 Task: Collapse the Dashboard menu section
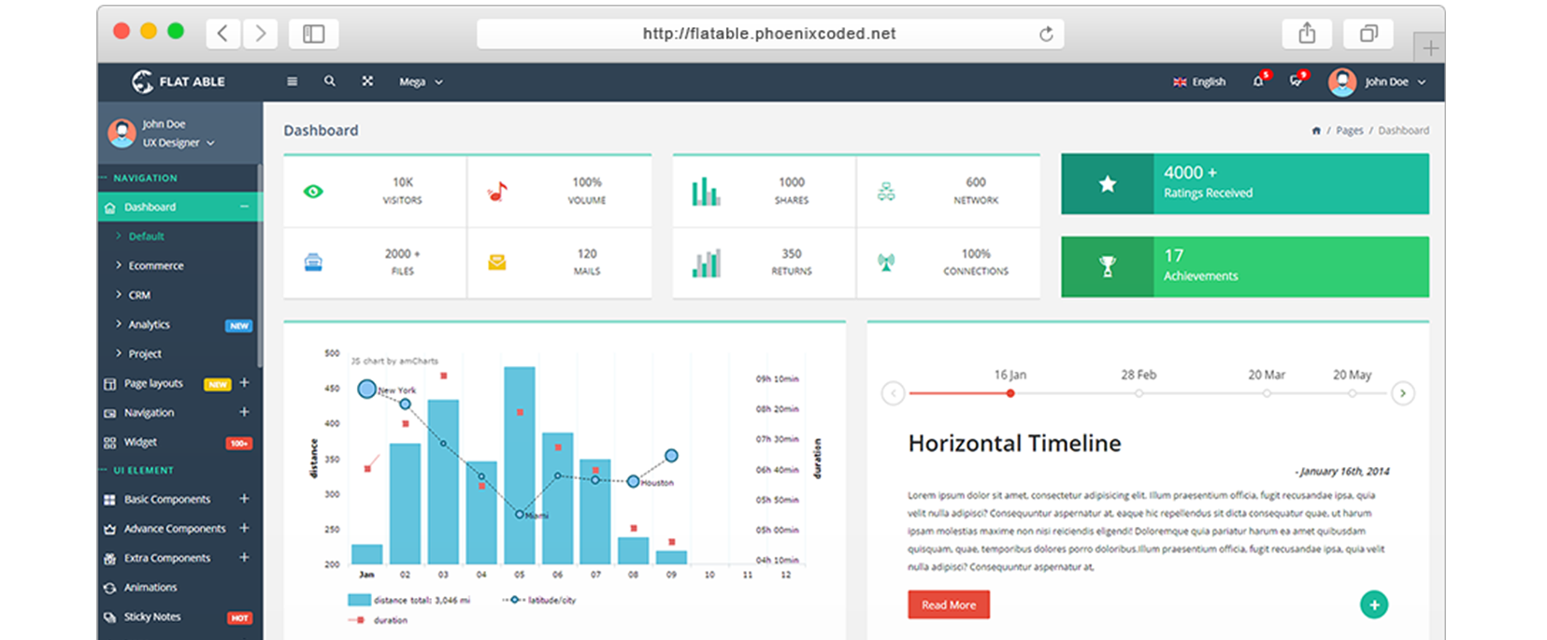click(x=244, y=206)
